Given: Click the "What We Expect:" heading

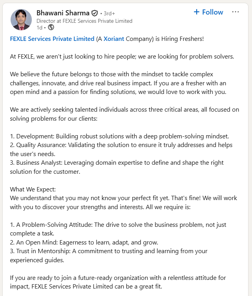Looking at the screenshot, I should tap(33, 189).
